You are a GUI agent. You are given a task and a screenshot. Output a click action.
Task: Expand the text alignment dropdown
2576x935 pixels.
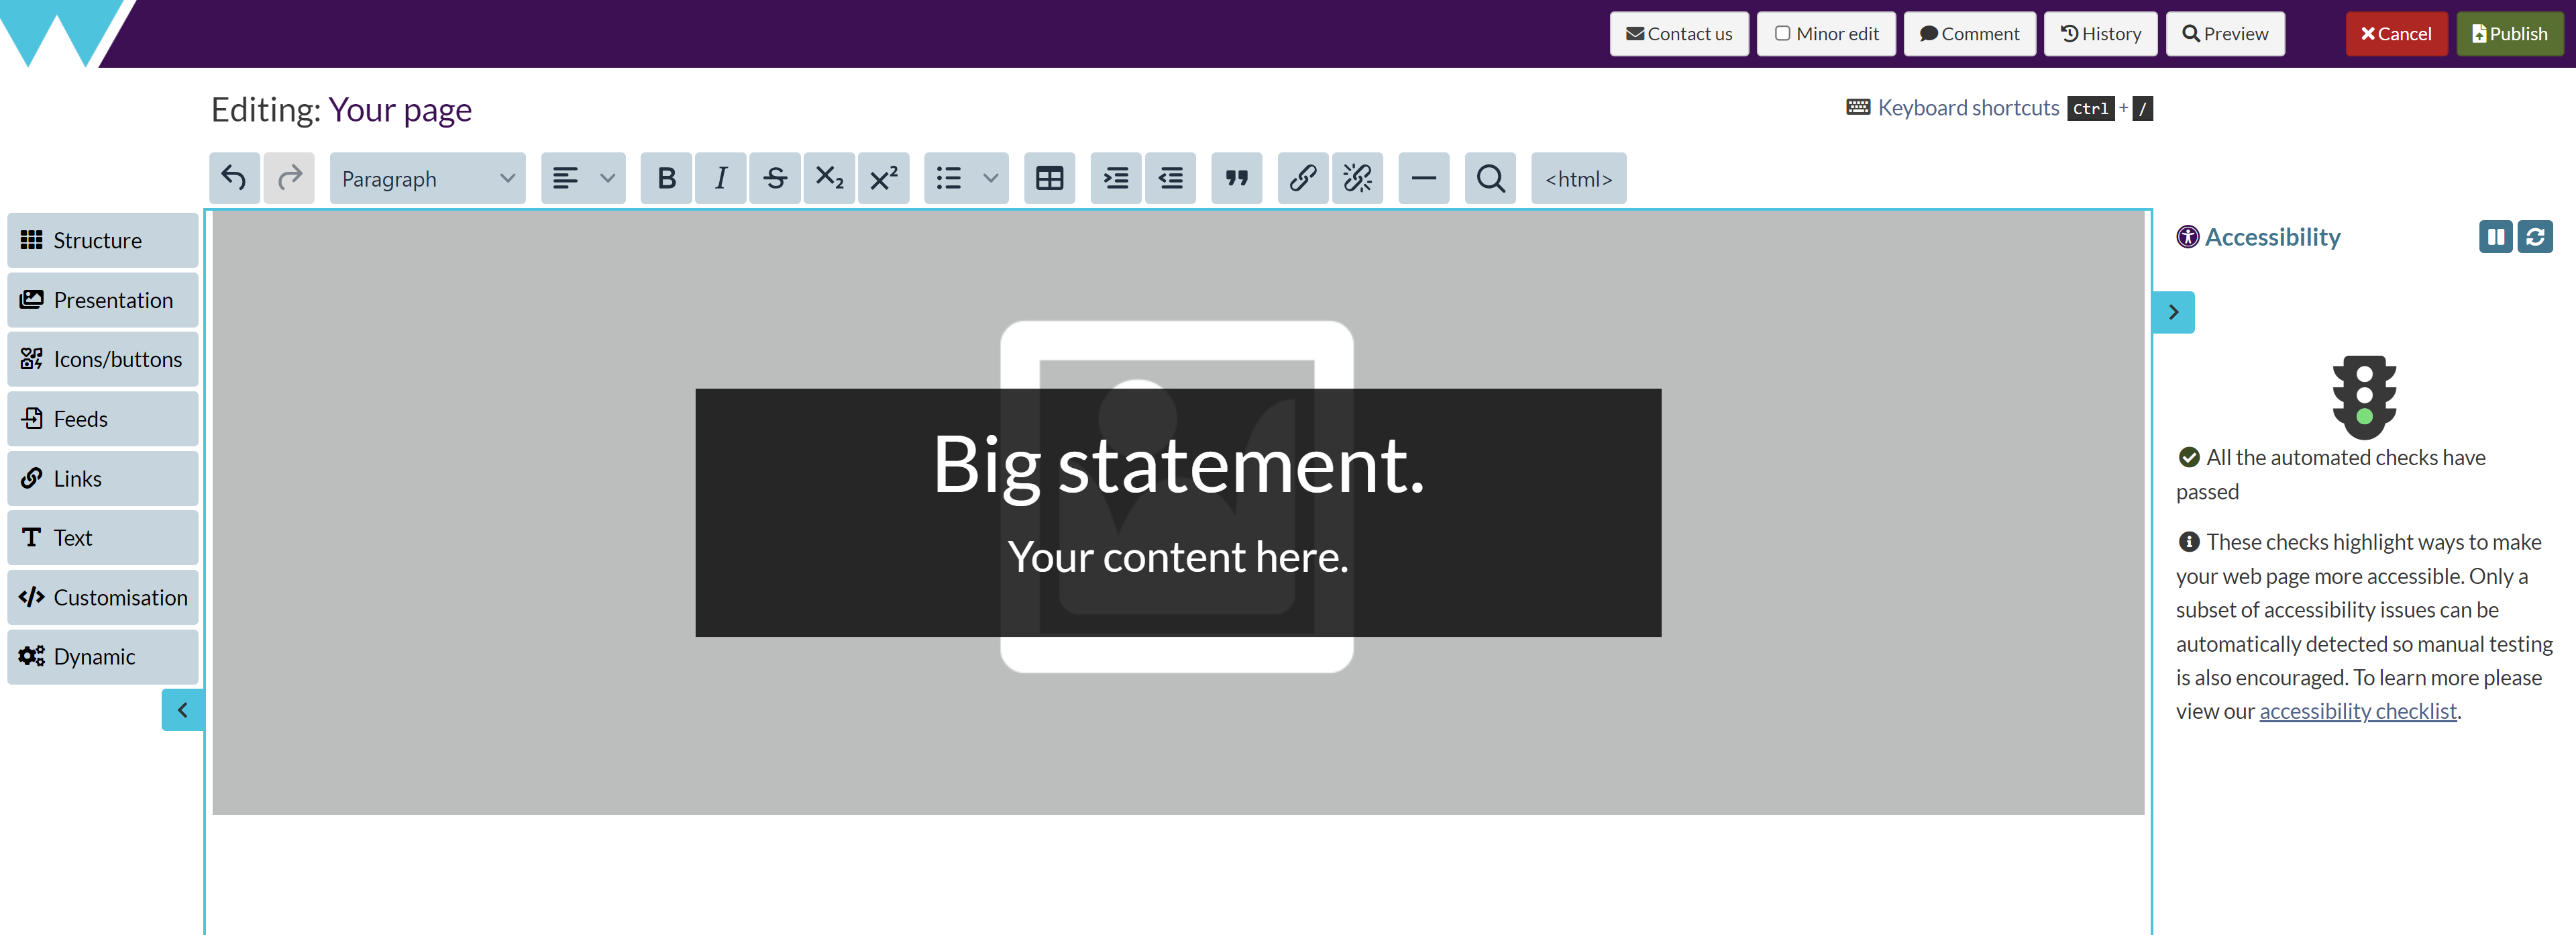(606, 178)
